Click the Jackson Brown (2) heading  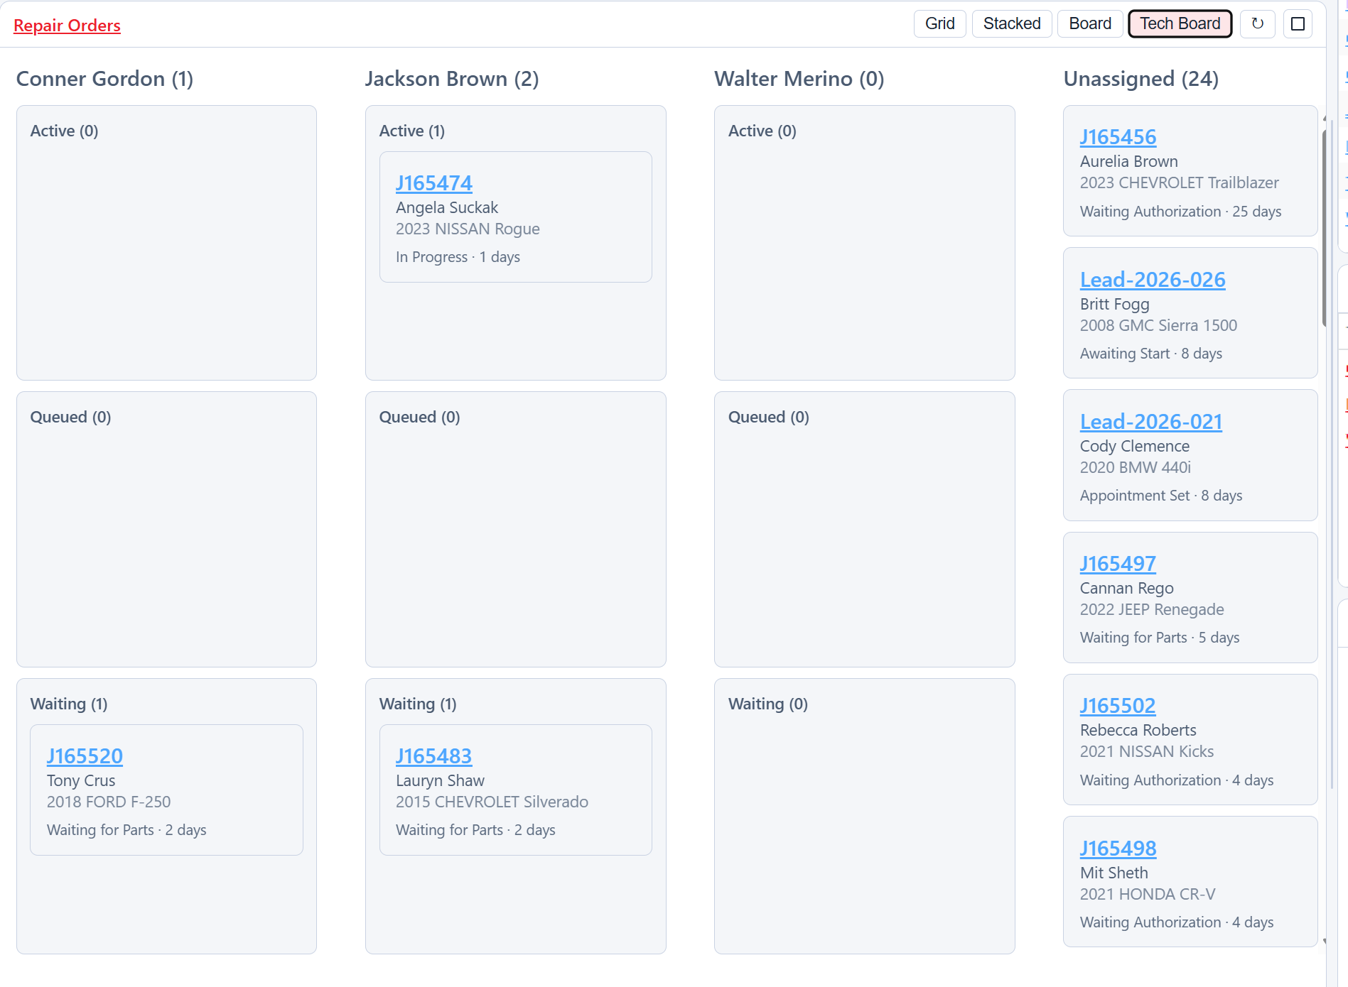pos(452,79)
